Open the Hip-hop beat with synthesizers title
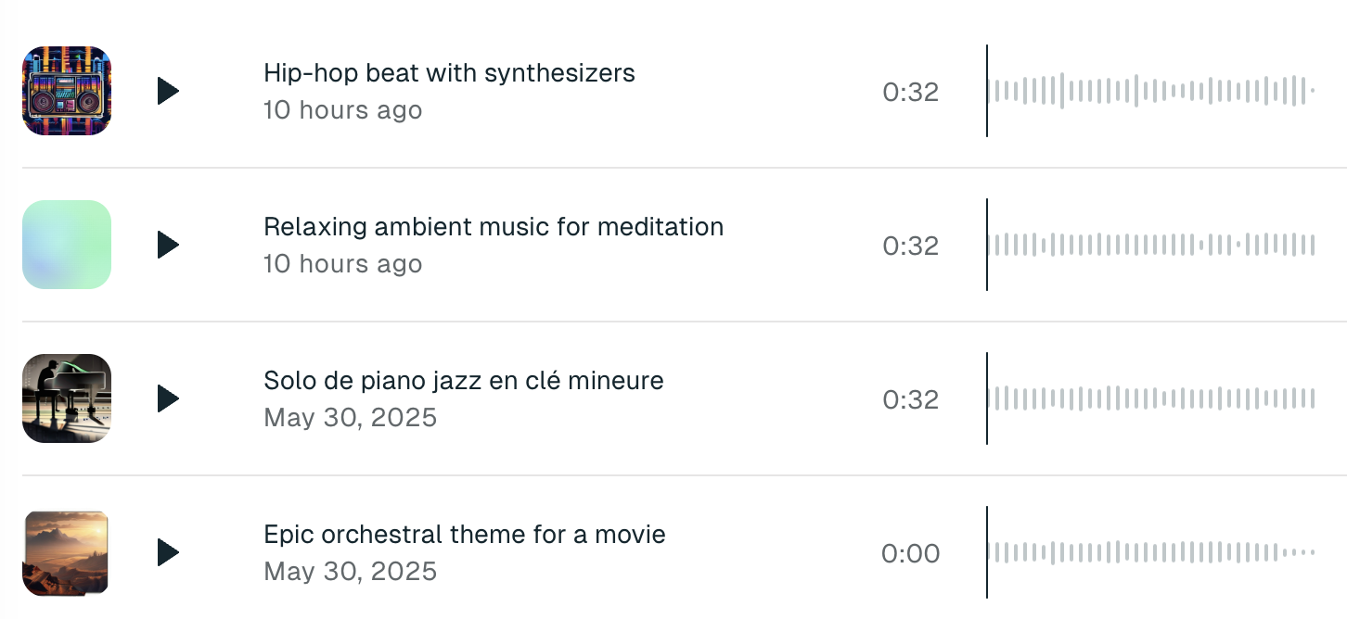Image resolution: width=1347 pixels, height=619 pixels. (x=449, y=72)
